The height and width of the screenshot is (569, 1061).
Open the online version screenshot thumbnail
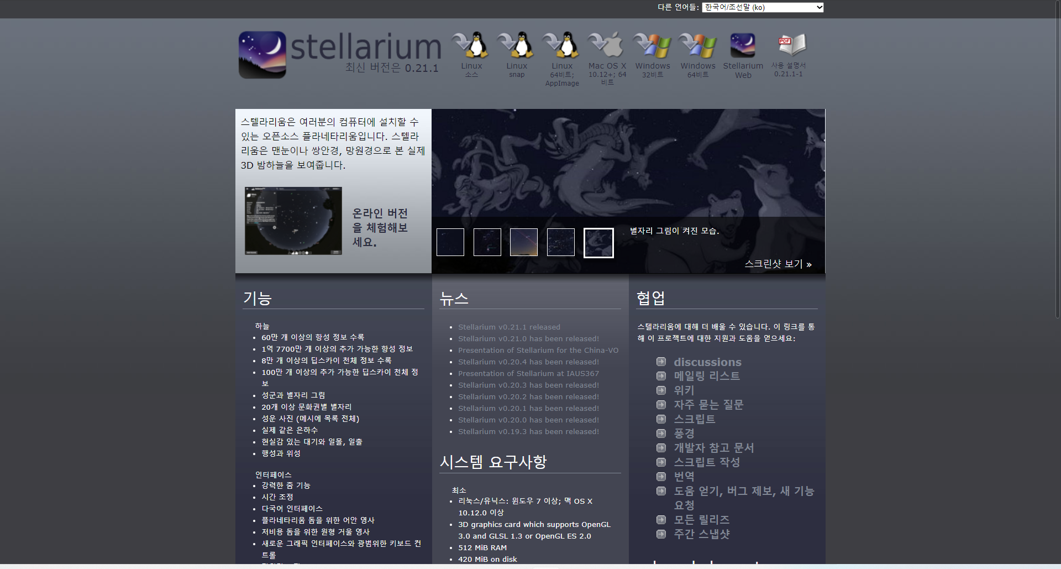(293, 221)
